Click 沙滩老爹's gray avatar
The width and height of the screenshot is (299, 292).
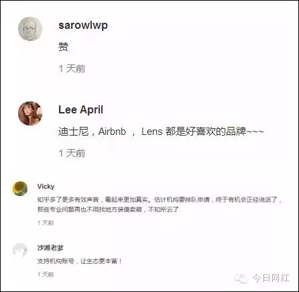coord(20,250)
